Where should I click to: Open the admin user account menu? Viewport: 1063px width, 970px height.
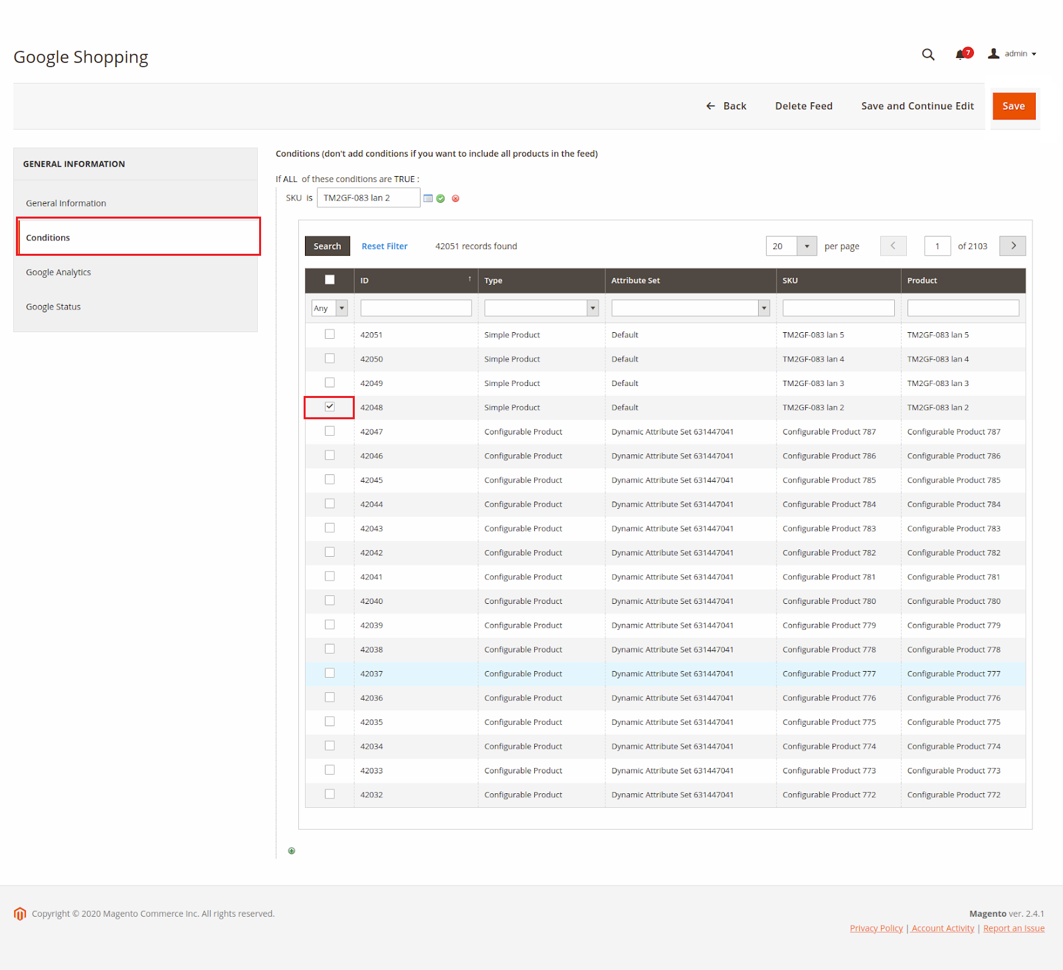[1013, 54]
